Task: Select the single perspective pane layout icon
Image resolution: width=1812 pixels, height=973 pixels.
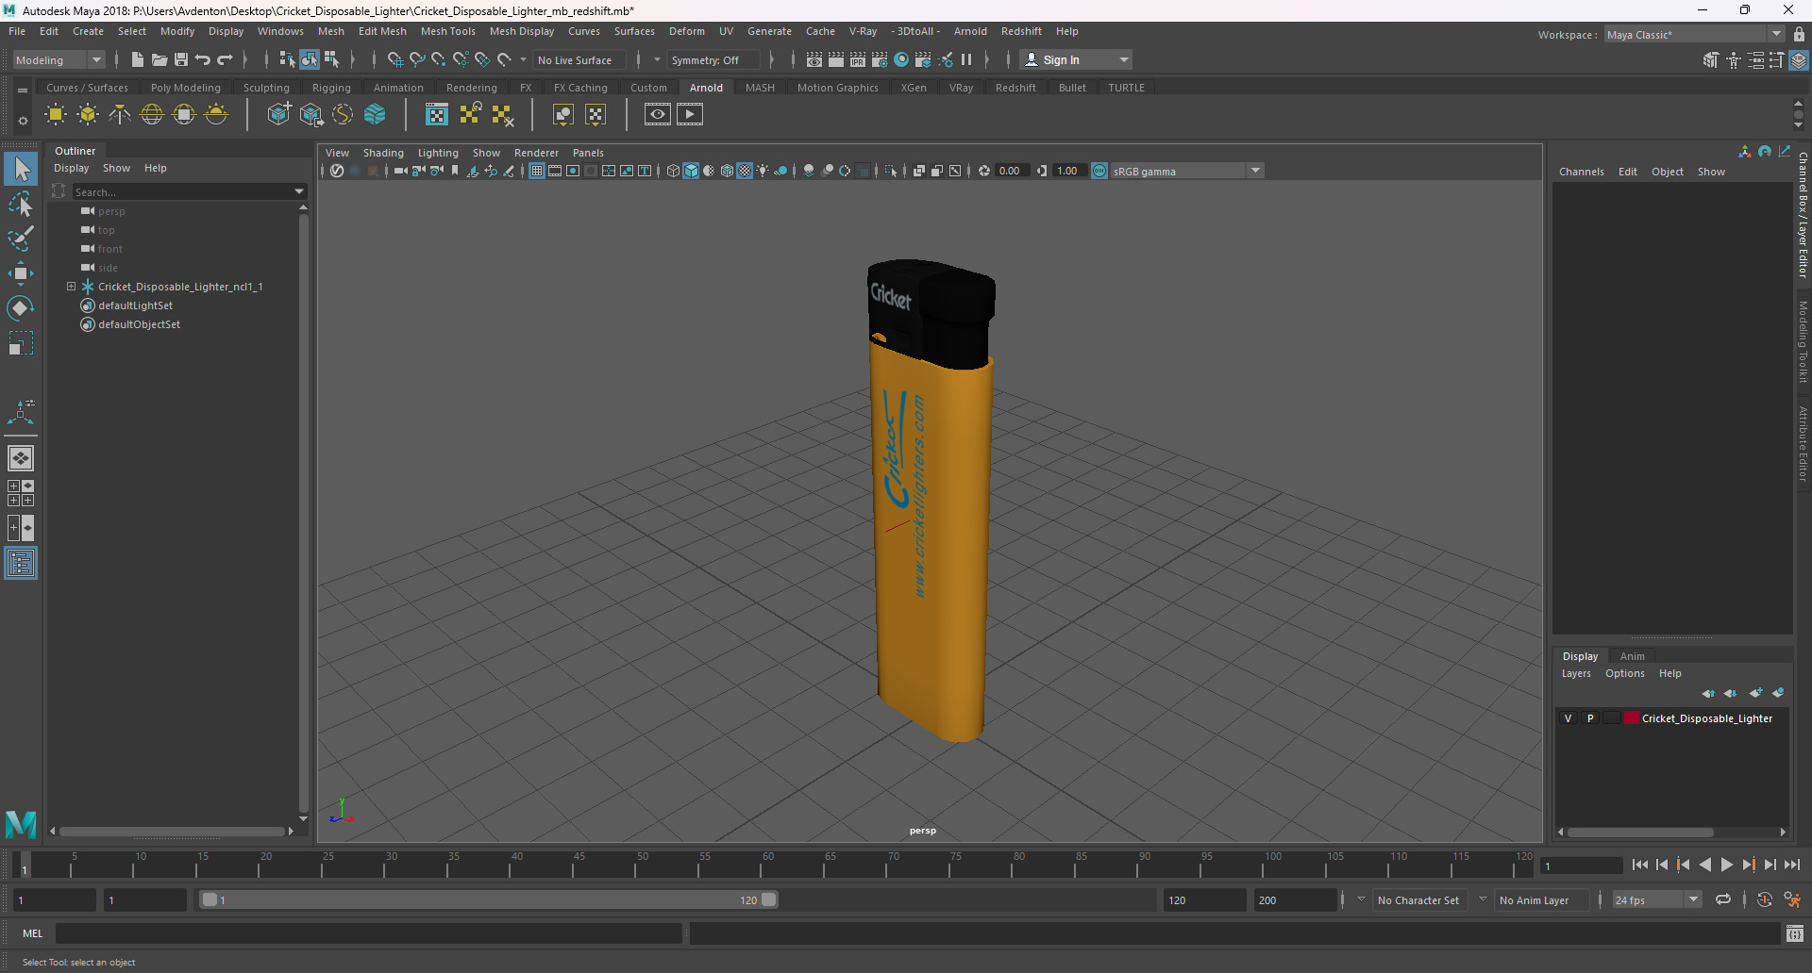Action: point(21,458)
